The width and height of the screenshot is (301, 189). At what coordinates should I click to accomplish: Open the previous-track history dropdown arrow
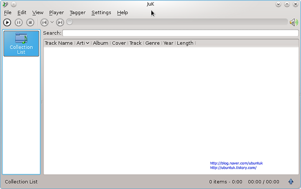click(x=52, y=22)
